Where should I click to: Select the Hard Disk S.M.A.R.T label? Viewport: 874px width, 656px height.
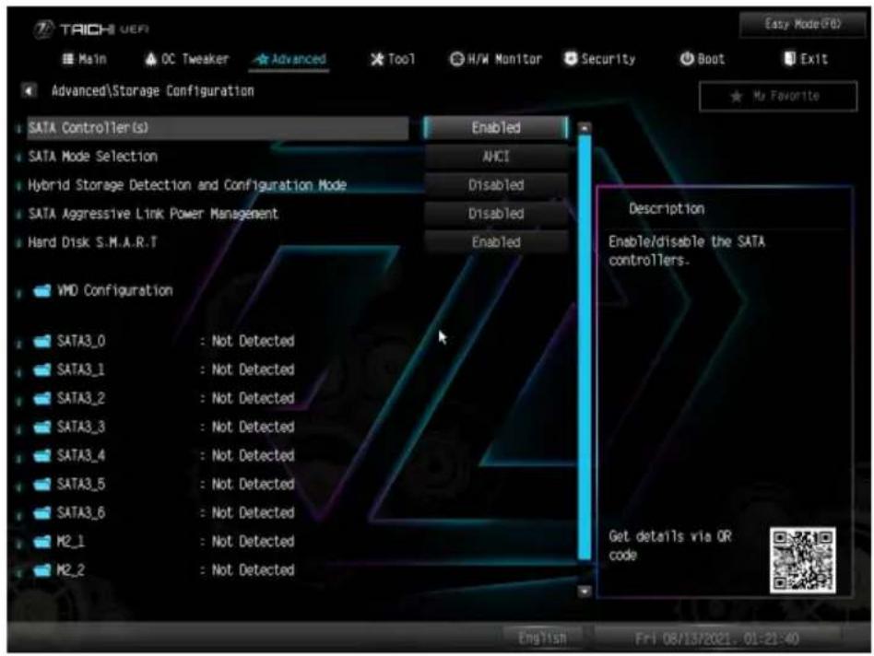(x=92, y=242)
